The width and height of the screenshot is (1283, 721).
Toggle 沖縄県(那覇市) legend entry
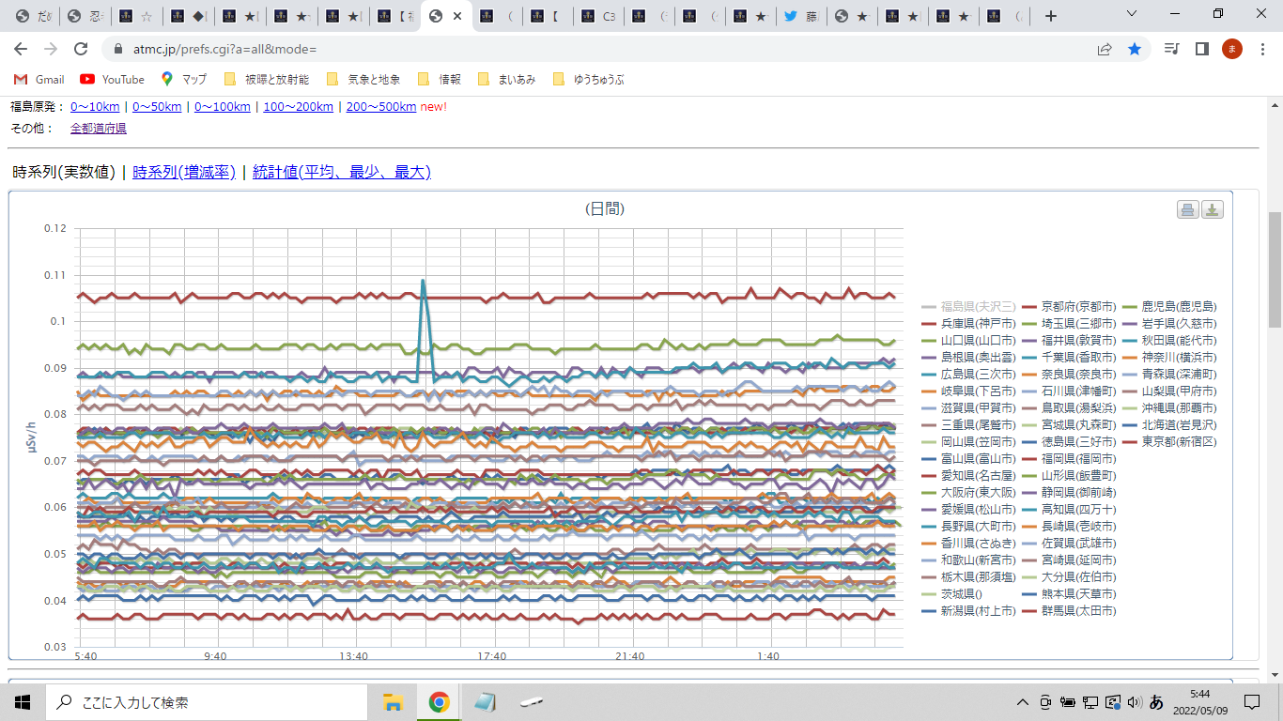pyautogui.click(x=1170, y=407)
